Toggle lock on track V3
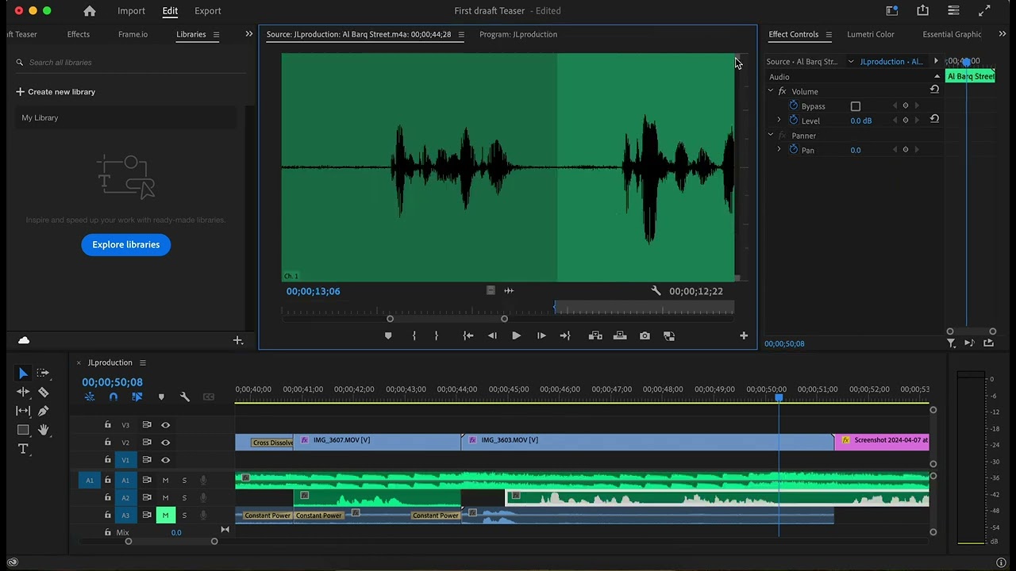Screen dimensions: 1016x571 pos(108,425)
